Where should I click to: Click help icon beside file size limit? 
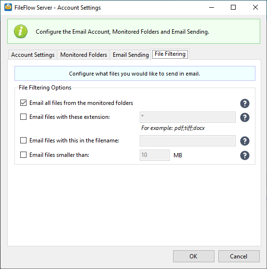pyautogui.click(x=245, y=155)
